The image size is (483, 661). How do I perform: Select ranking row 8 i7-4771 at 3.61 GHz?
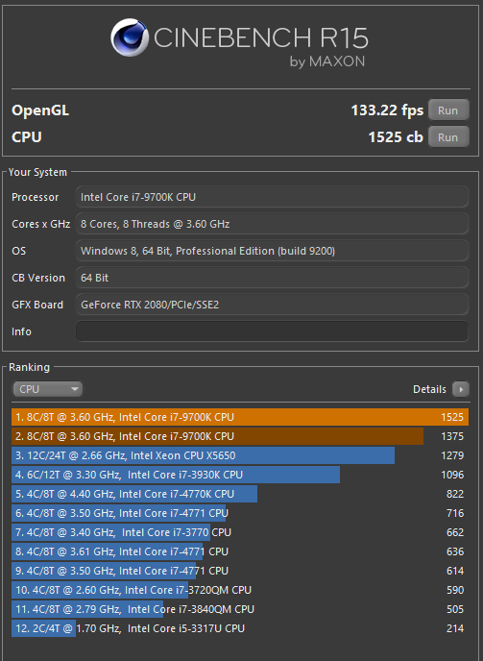point(240,551)
